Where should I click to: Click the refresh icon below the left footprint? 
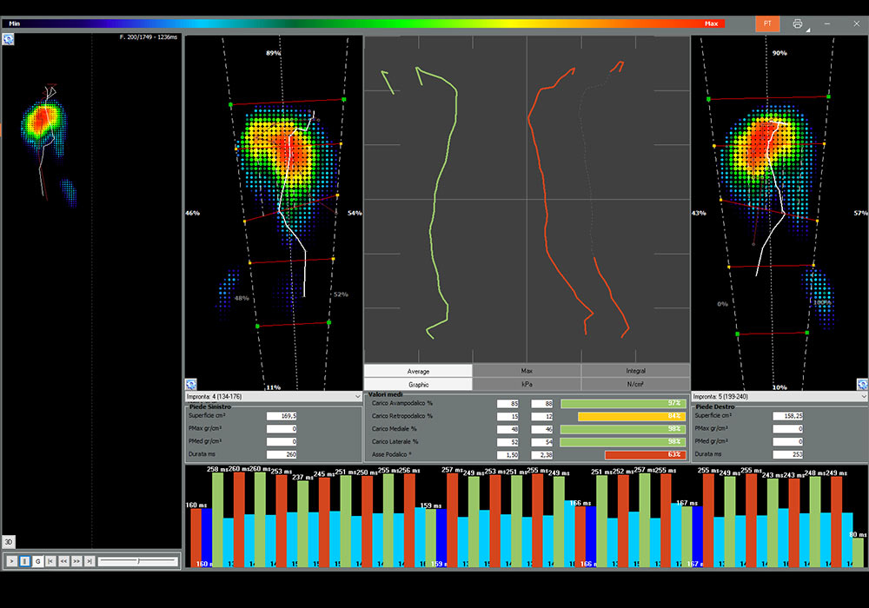point(191,384)
